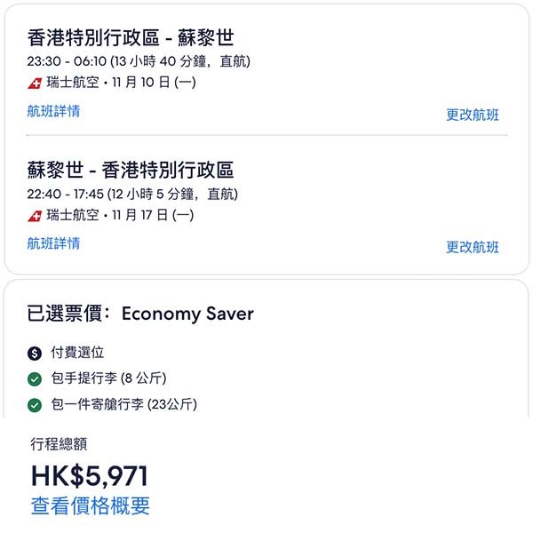Viewport: 533px width, 533px height.
Task: Select the 蘇黎世 - 香港特別行政區 route heading
Action: coord(131,170)
